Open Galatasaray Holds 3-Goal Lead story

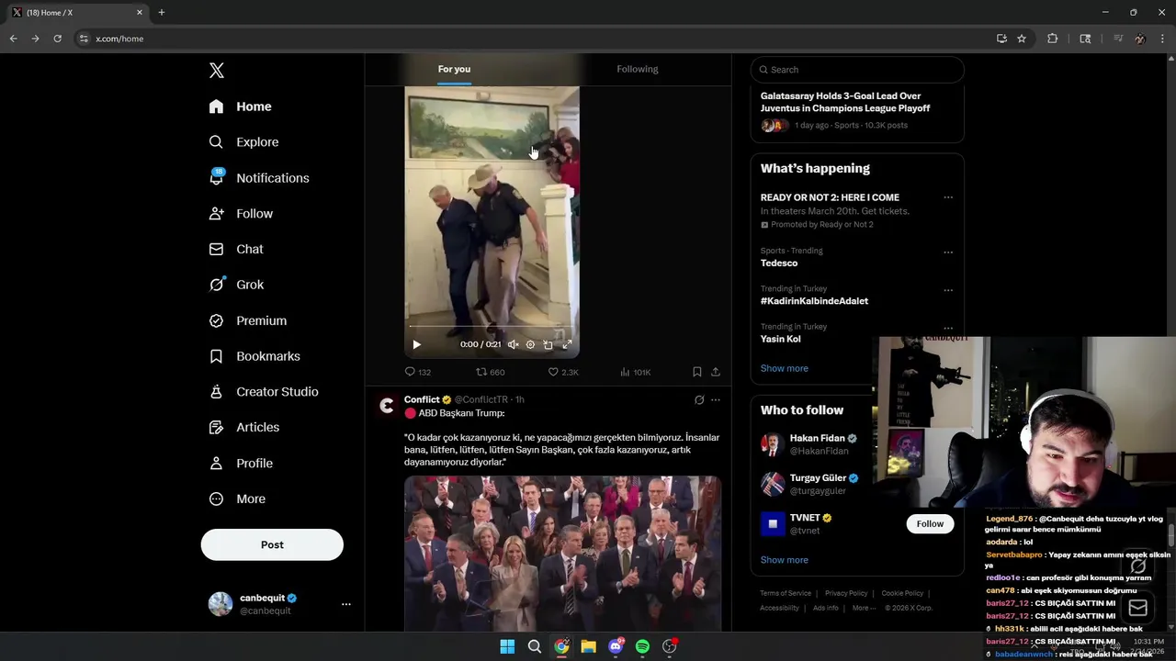click(x=845, y=102)
